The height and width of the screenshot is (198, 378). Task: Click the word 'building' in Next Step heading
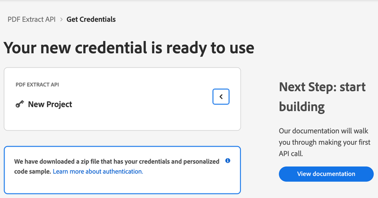click(302, 107)
